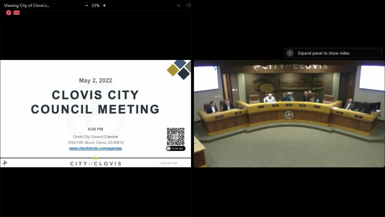Click the 6:00:32 PM timestamp on slide
Viewport: 385px width, 217px height.
point(169,163)
